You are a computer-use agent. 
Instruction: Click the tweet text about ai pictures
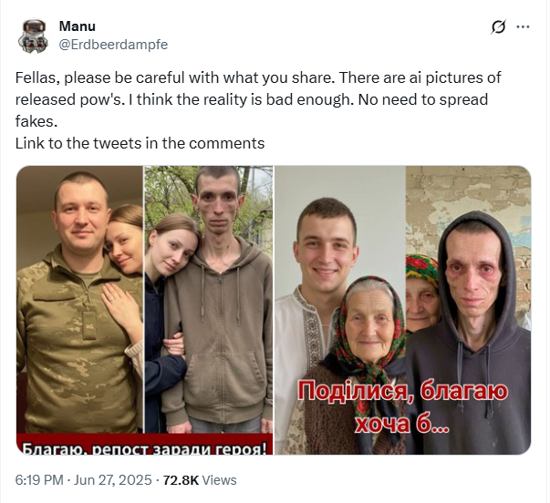(258, 99)
